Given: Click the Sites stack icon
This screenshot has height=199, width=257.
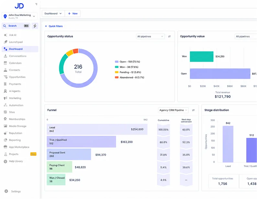Looking at the screenshot, I should [x=6, y=112].
